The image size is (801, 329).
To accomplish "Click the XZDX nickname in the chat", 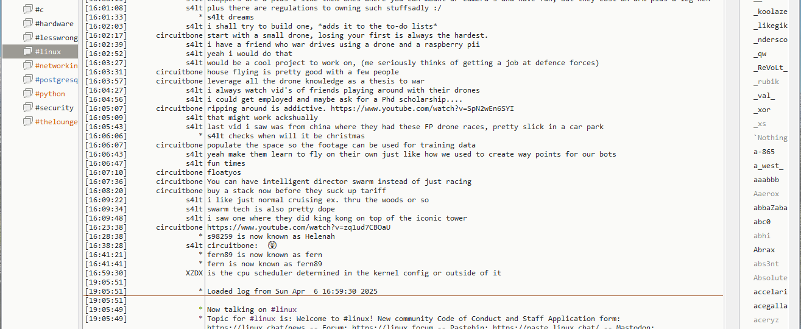I will click(194, 273).
